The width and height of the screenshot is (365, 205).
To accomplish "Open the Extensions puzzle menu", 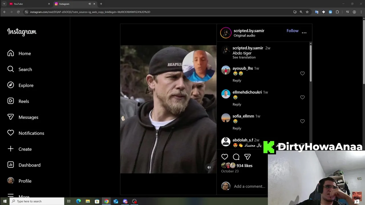I will [x=337, y=12].
